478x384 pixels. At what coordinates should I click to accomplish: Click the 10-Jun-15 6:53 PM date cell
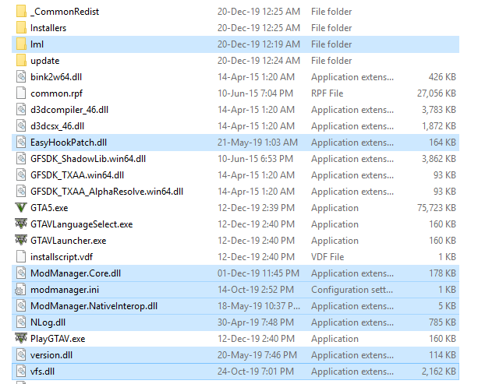255,159
